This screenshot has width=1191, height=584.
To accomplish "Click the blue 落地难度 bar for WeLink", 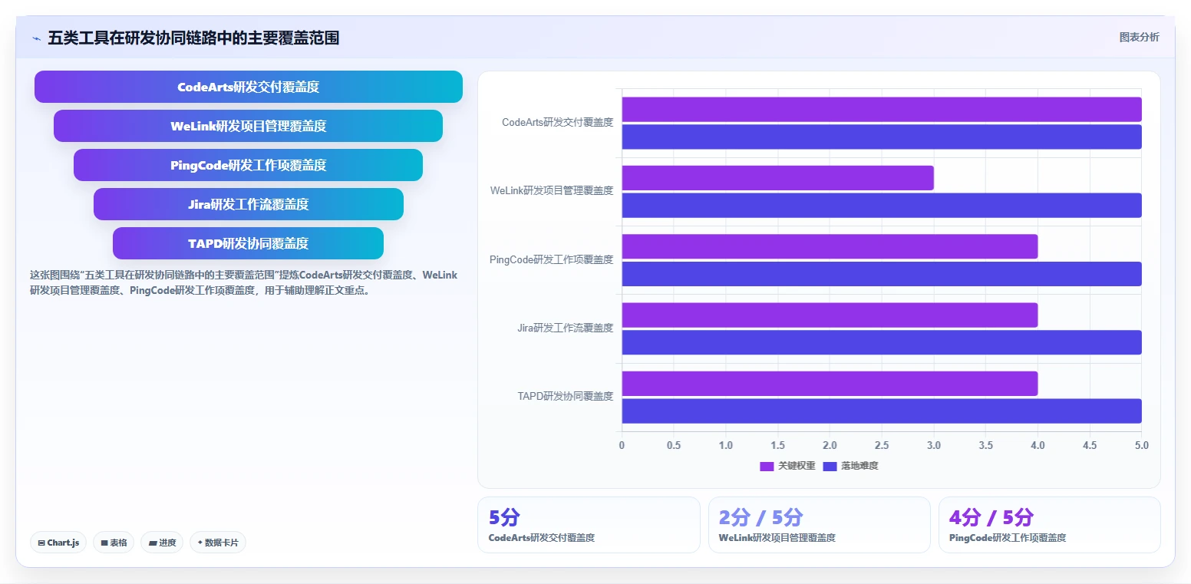I will tap(882, 205).
